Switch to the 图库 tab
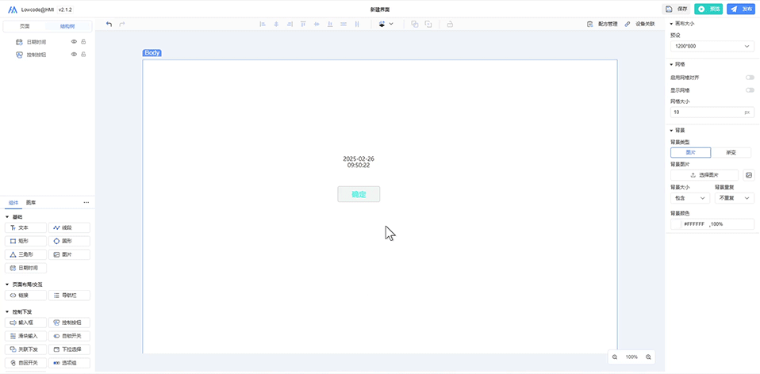 tap(30, 203)
